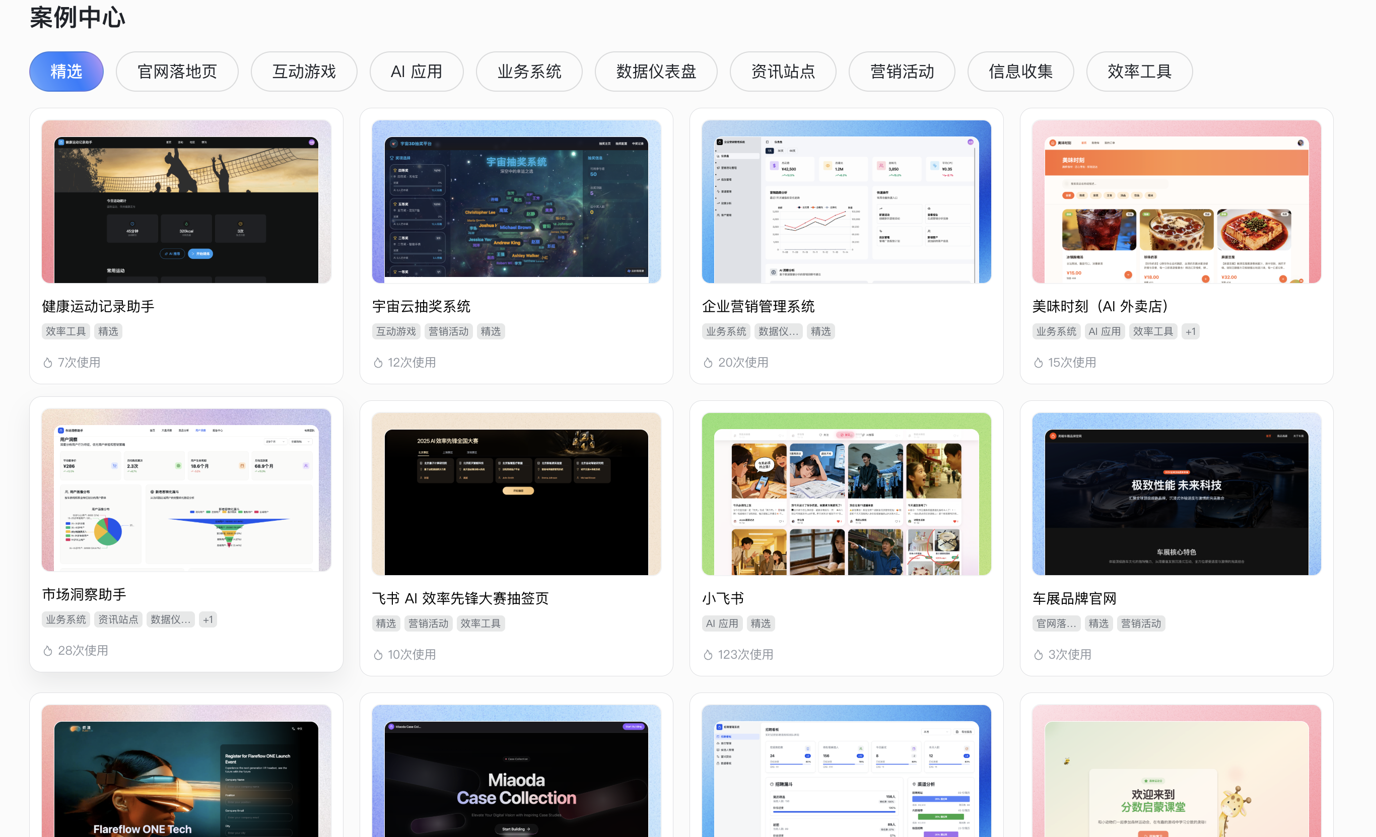The image size is (1376, 837).
Task: Open the 互动游戏 category tab
Action: click(304, 72)
